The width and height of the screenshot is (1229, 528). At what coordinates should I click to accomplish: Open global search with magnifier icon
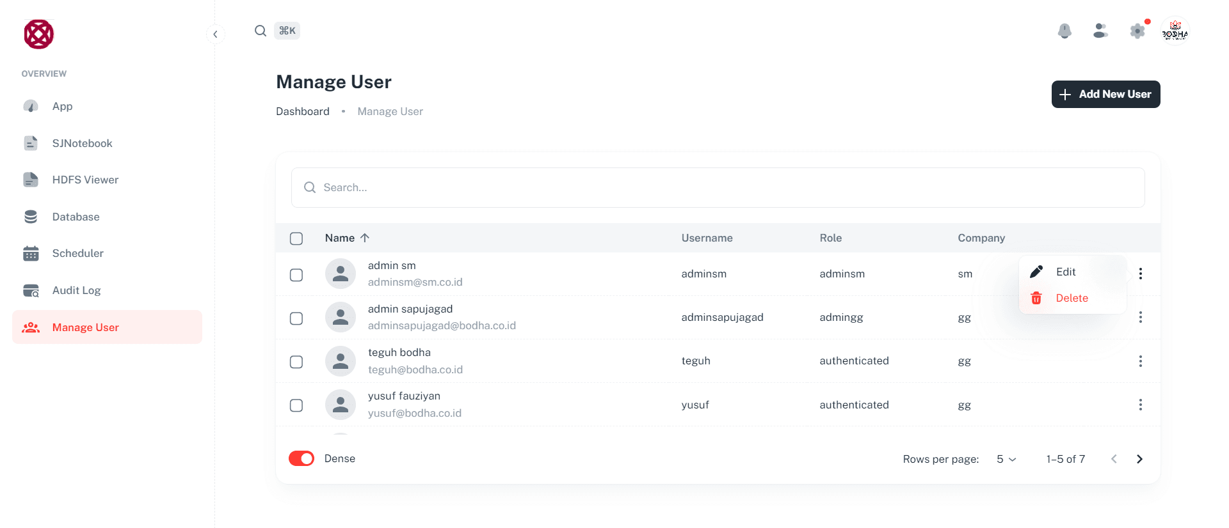(260, 31)
